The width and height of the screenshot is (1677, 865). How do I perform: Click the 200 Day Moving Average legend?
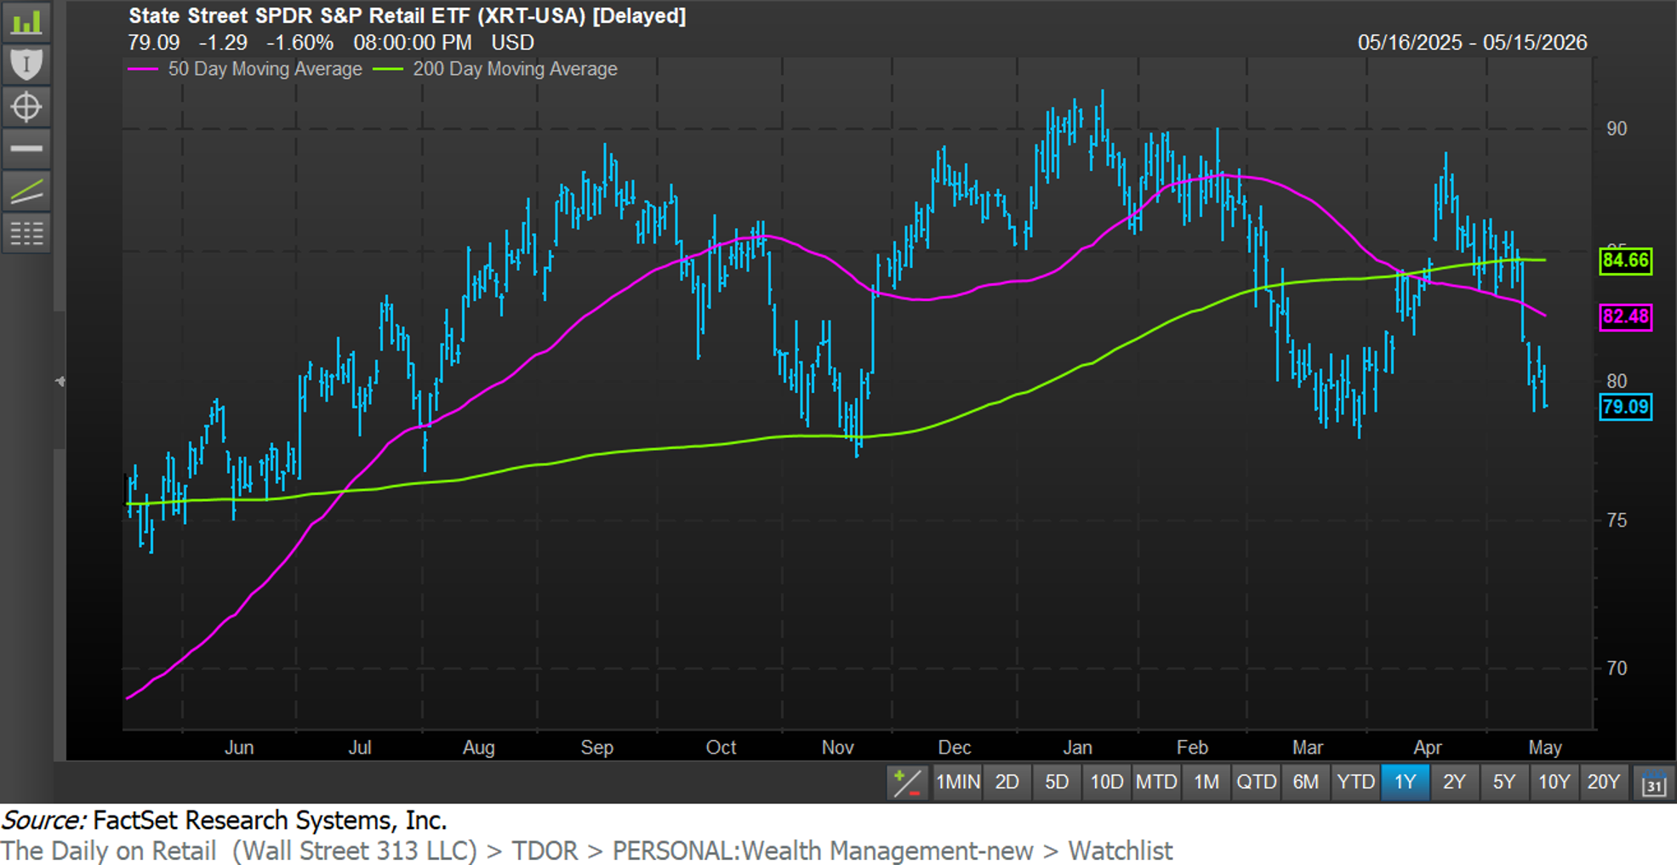[515, 69]
